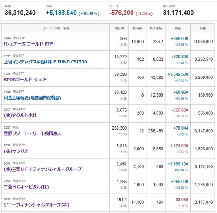Open (株)ヤクルト本社 stock link
217x213 pixels.
pos(20,116)
